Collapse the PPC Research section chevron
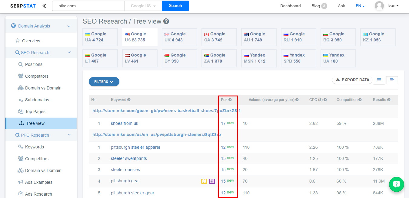 [69, 135]
